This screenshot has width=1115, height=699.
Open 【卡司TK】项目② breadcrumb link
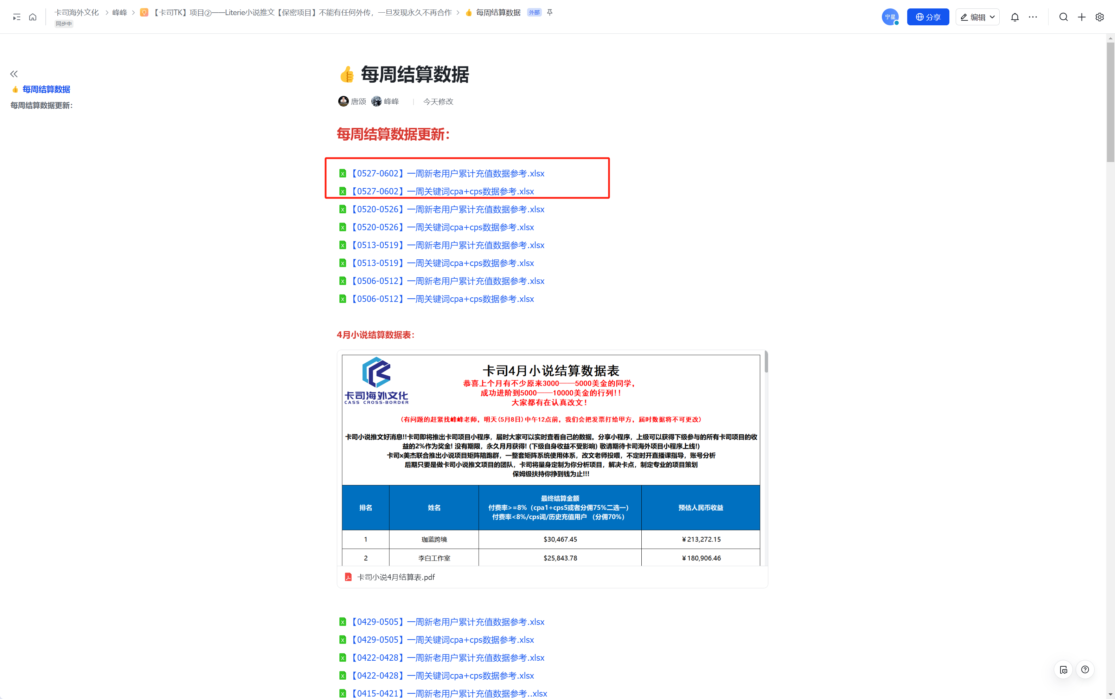click(302, 13)
